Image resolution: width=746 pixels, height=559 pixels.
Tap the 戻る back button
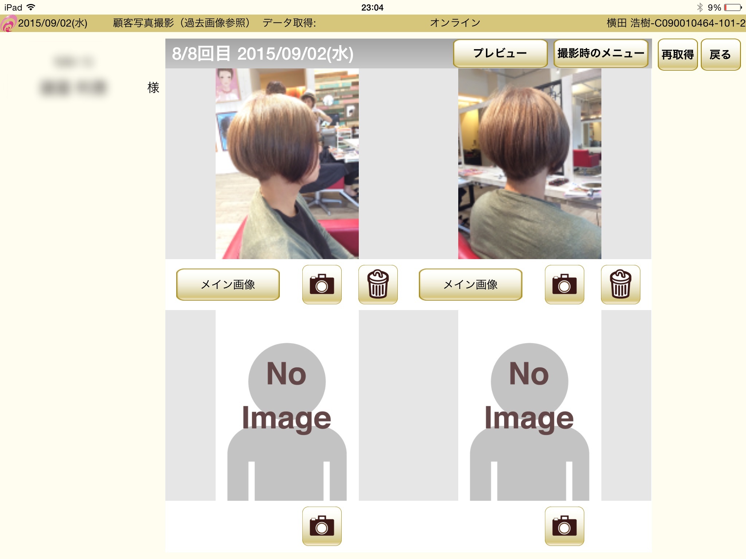click(721, 55)
